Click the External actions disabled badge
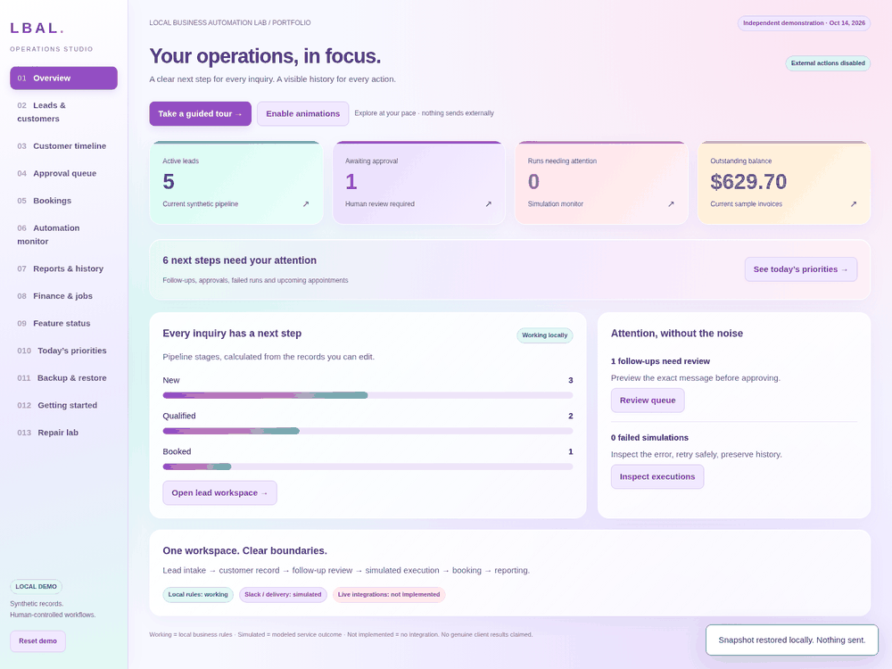The image size is (892, 669). 828,63
